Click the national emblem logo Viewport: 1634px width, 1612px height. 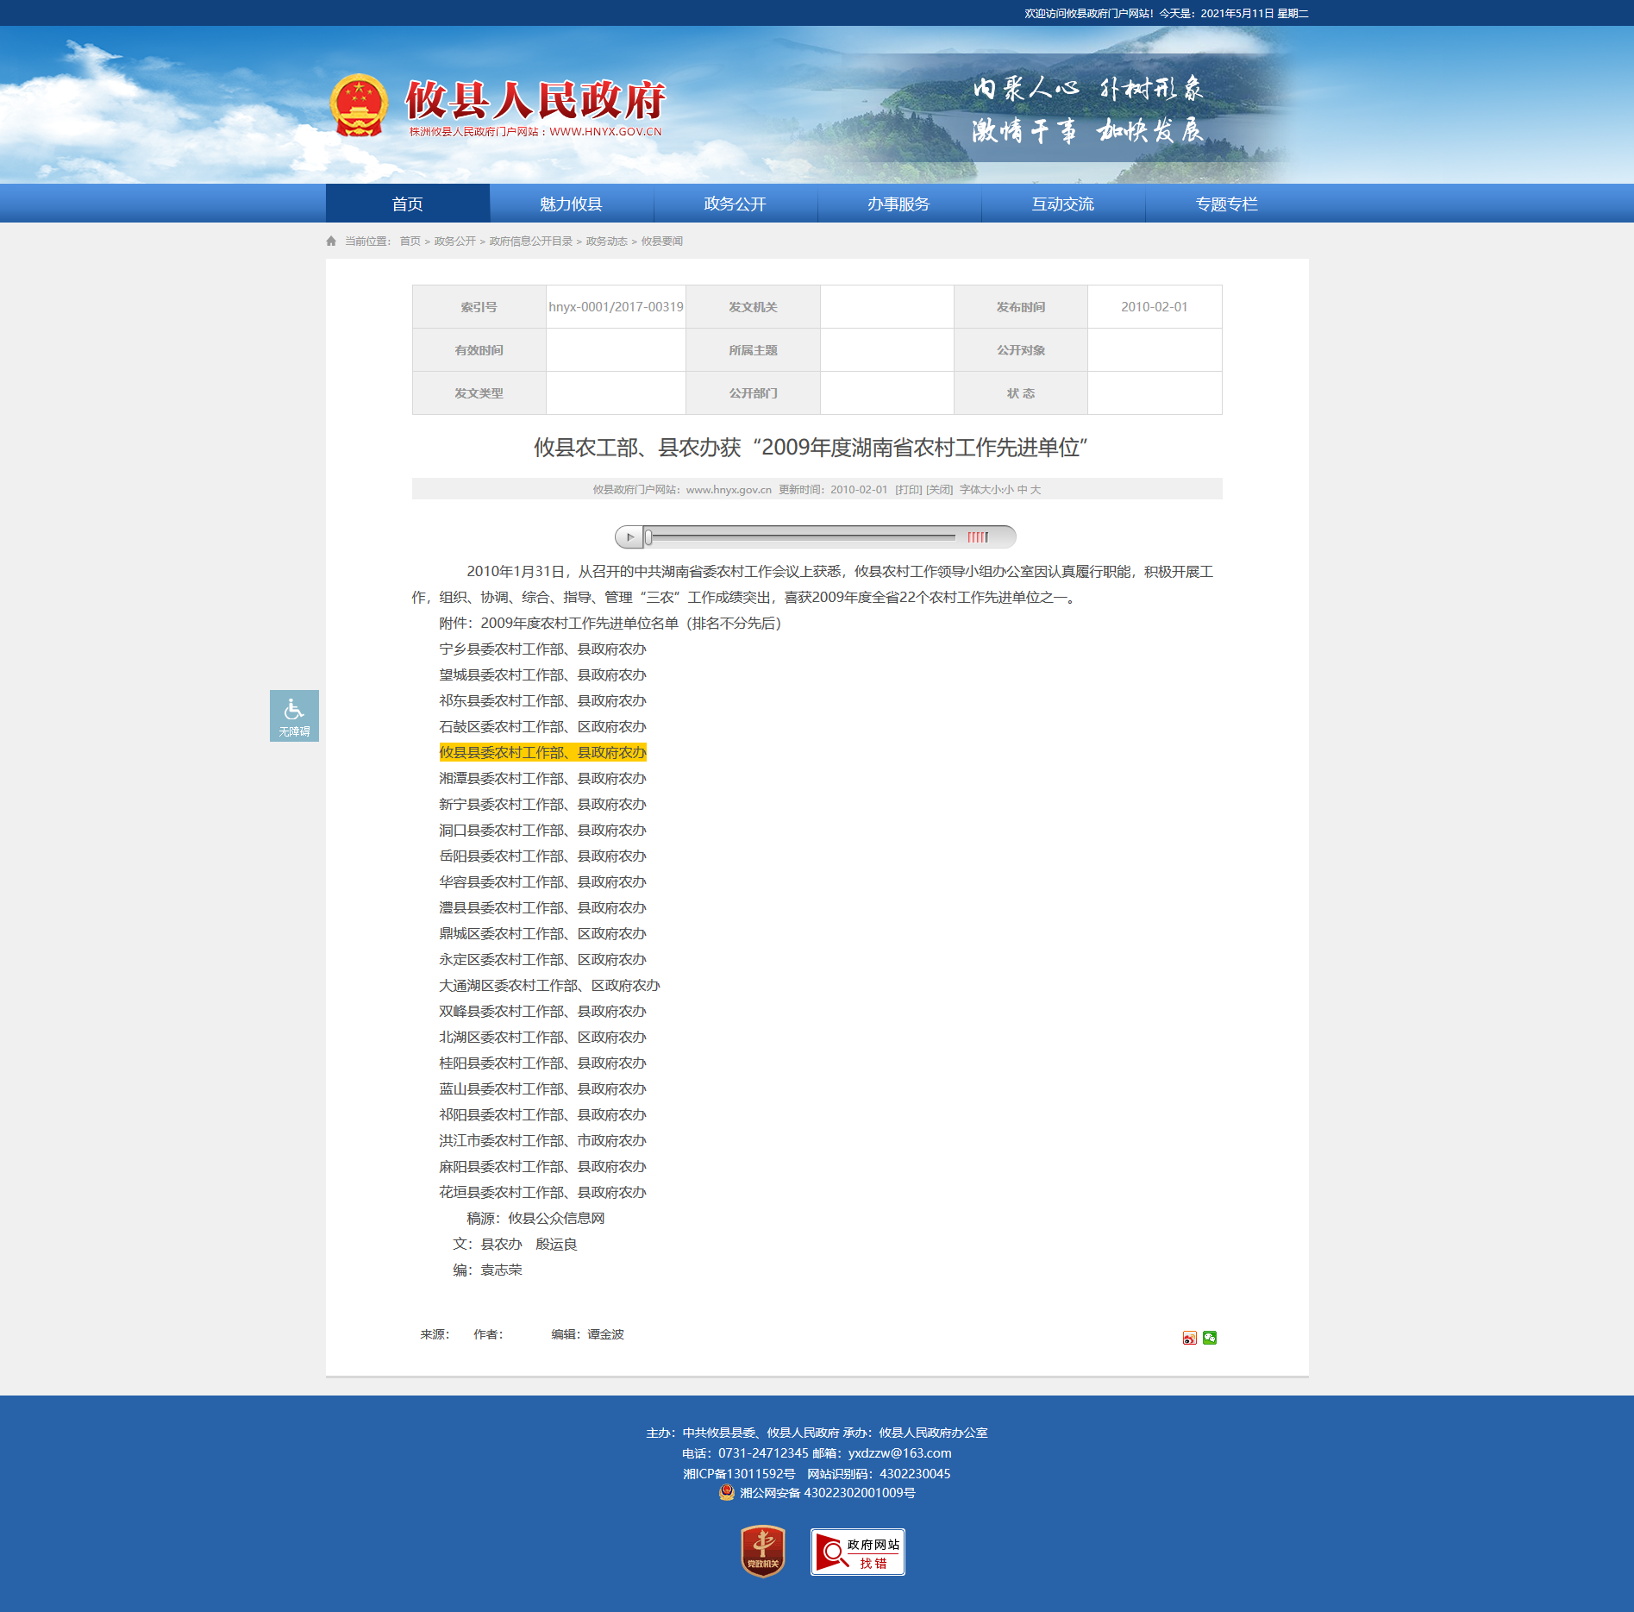coord(359,106)
